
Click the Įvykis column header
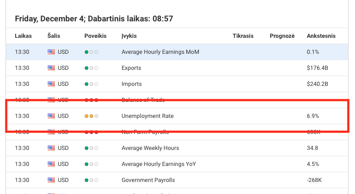click(129, 36)
